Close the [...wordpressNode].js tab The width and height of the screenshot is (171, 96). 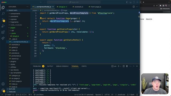(53, 7)
